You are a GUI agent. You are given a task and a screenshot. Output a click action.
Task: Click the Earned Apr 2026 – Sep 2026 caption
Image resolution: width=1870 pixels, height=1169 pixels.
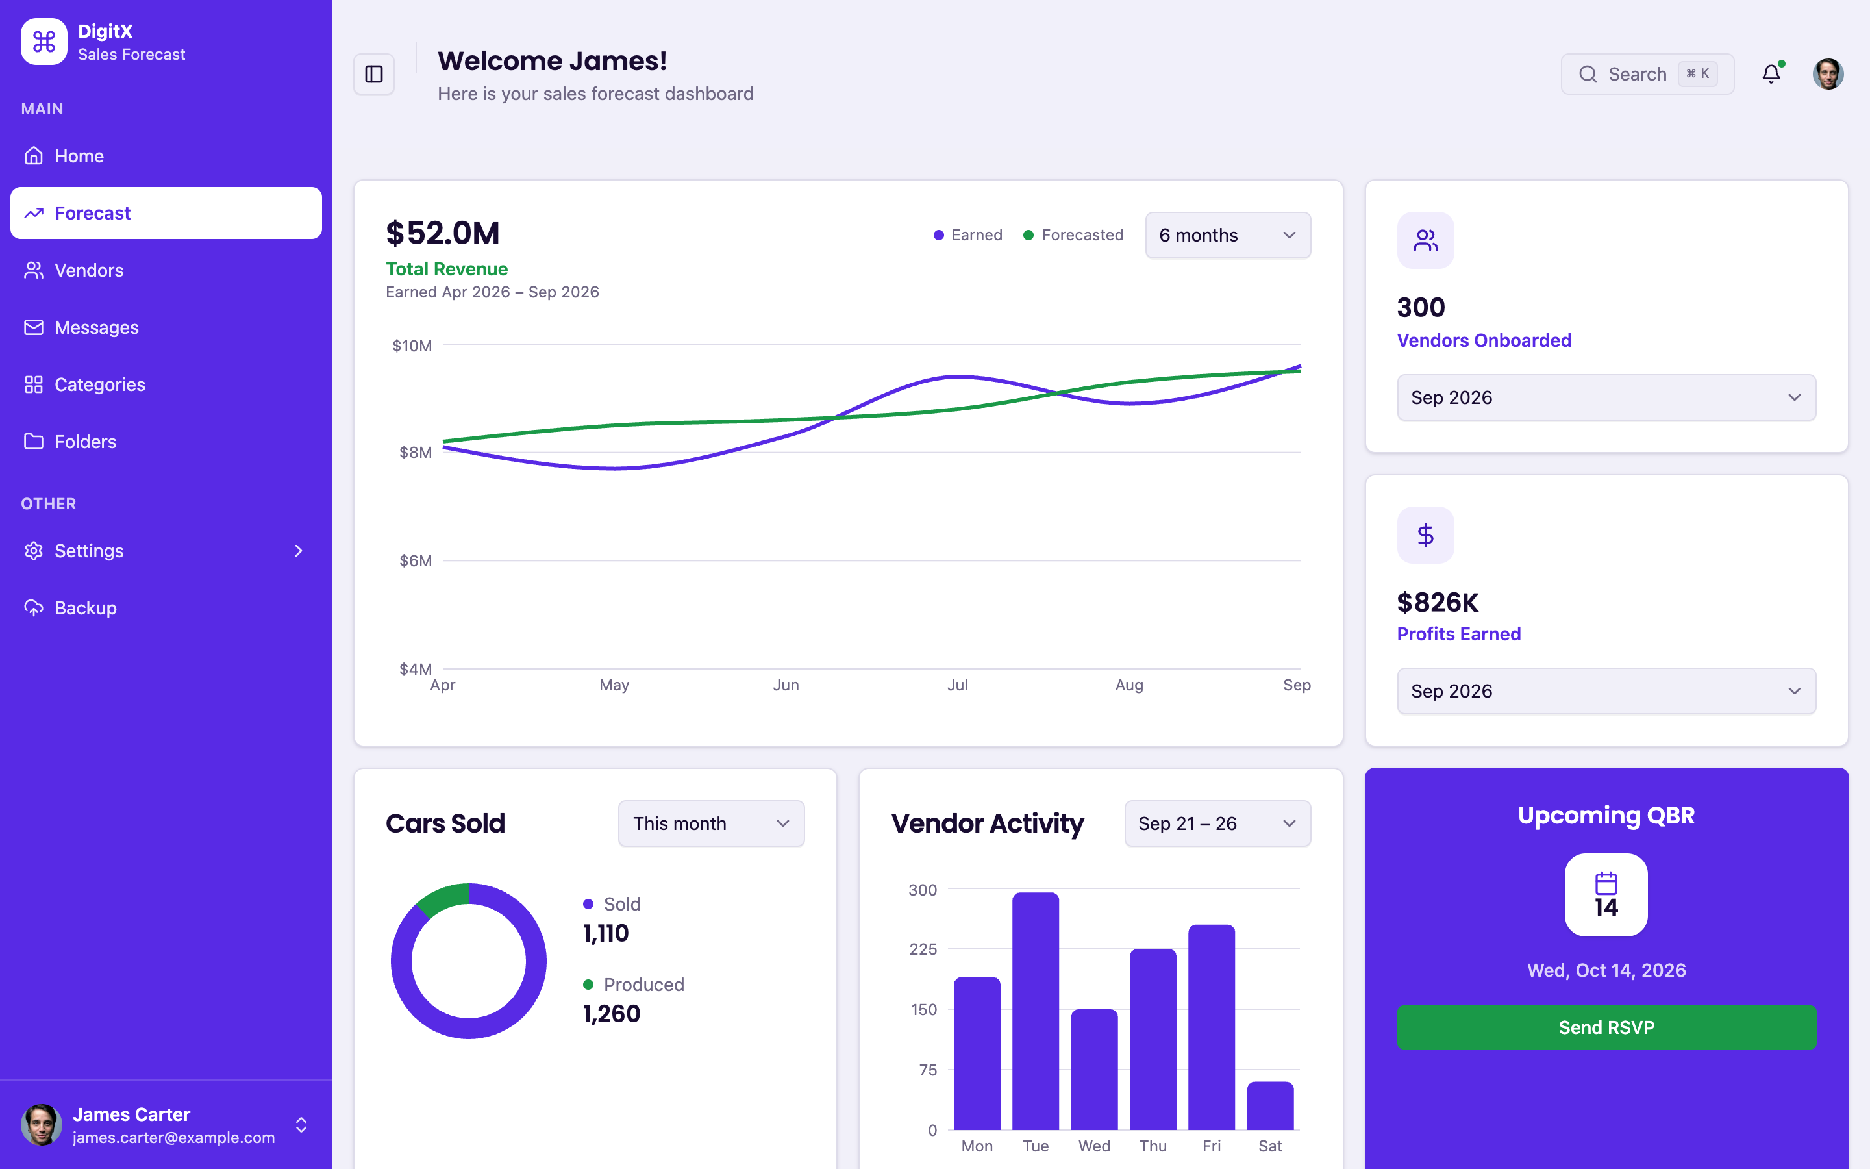click(x=492, y=292)
